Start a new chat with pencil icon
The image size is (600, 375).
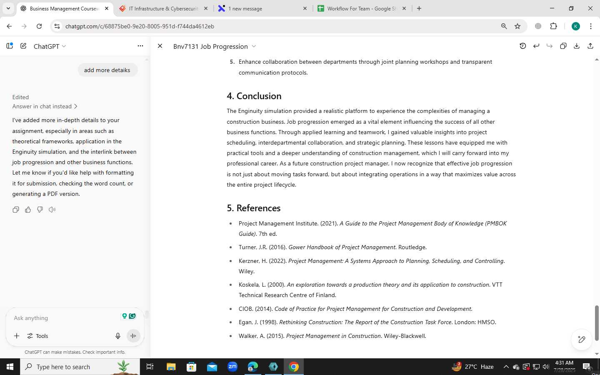coord(23,46)
